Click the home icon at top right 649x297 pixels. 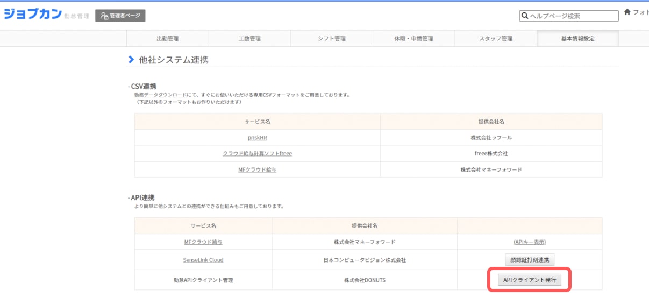pyautogui.click(x=627, y=12)
